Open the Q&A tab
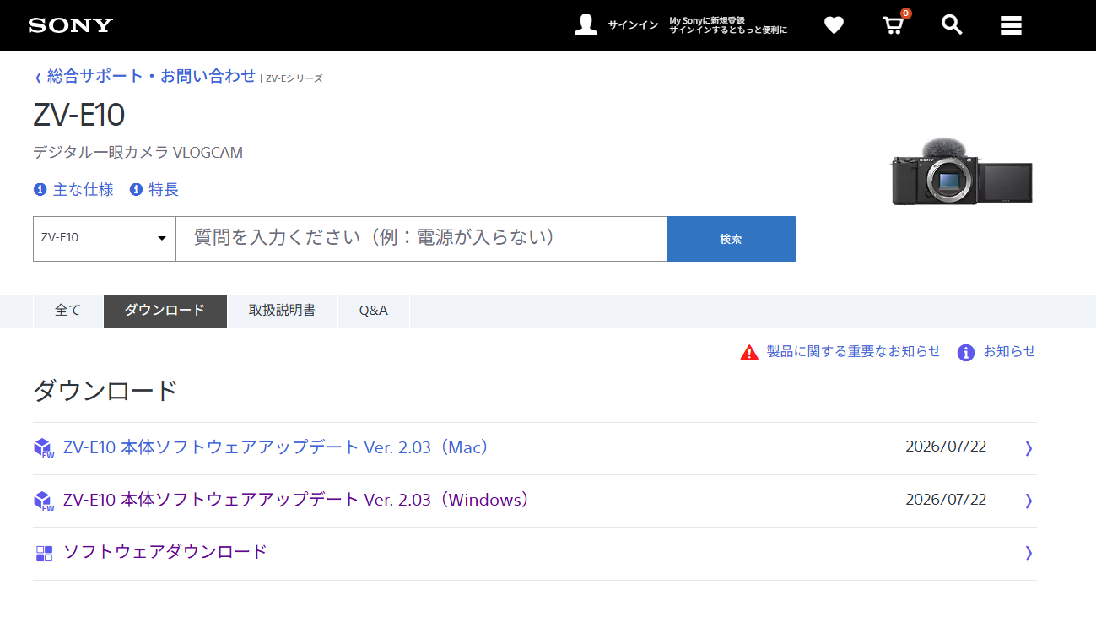Screen dimensions: 1096x617 tap(374, 311)
